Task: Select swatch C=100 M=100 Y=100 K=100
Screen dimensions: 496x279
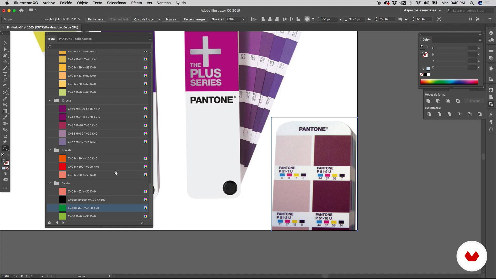Action: pyautogui.click(x=98, y=200)
